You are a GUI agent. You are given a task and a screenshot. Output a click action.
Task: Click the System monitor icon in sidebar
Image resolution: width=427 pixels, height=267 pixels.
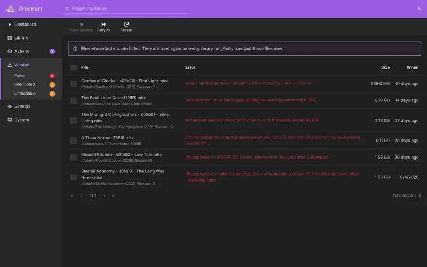(x=10, y=120)
